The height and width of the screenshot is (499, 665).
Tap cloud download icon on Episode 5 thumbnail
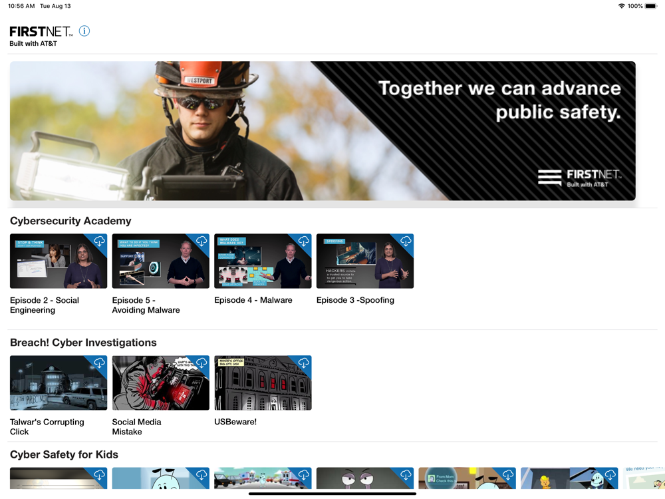click(201, 242)
